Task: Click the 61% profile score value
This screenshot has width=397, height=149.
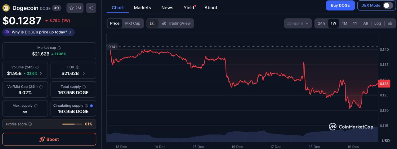Action: point(89,124)
